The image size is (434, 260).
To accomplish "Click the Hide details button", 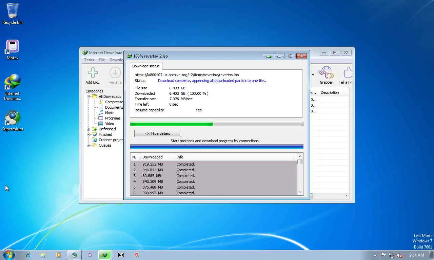I will pos(158,133).
